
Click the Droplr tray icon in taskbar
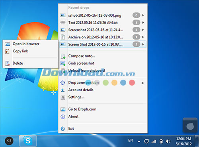click(x=146, y=141)
